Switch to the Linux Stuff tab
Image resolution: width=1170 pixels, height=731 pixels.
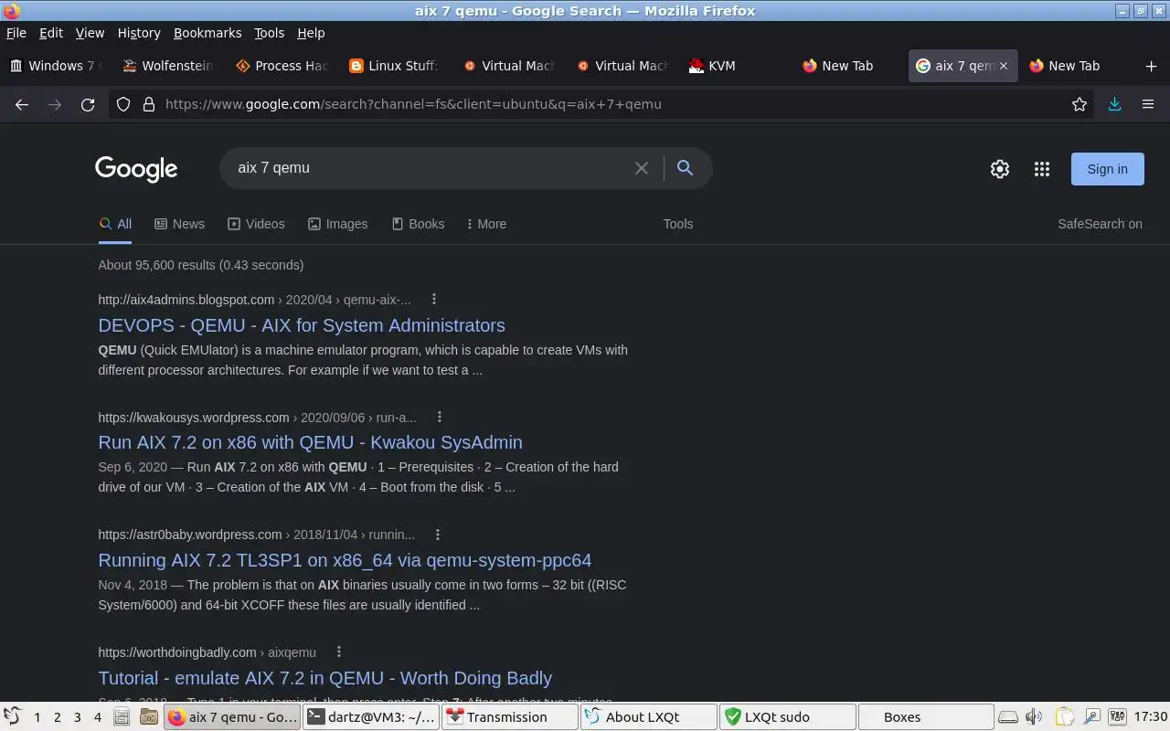point(395,66)
